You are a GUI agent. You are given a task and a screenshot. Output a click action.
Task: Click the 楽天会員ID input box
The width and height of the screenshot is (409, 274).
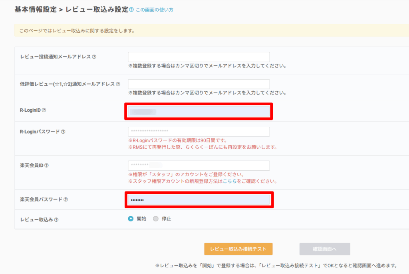tap(199, 166)
